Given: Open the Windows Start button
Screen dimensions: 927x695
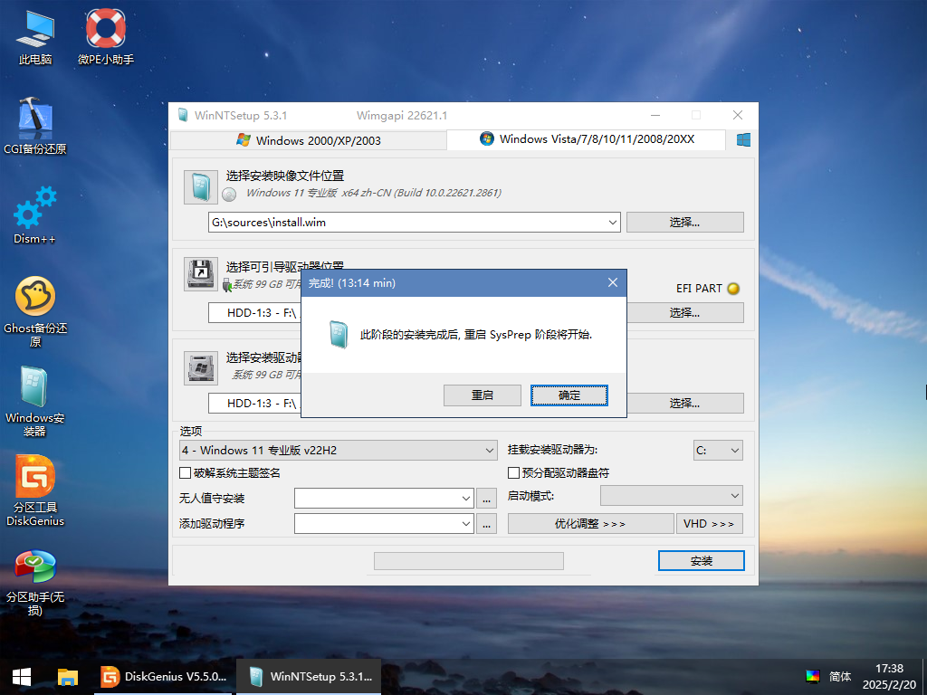Looking at the screenshot, I should coord(22,677).
